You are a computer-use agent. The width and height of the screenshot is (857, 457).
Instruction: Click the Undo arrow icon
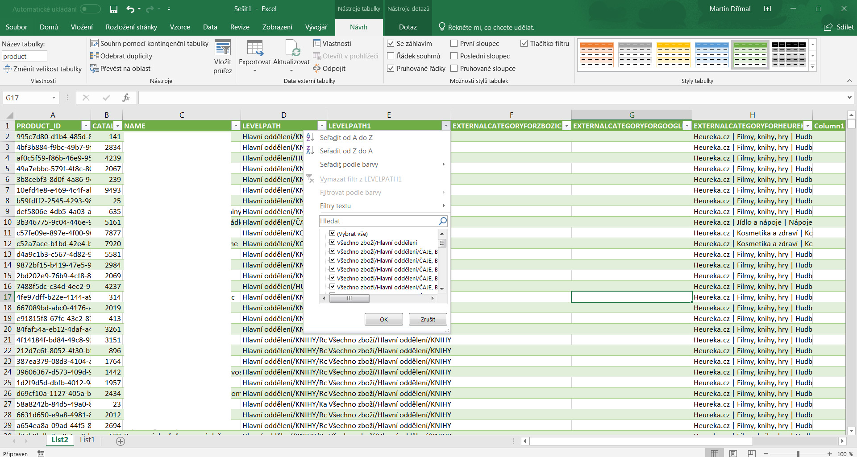[x=130, y=9]
